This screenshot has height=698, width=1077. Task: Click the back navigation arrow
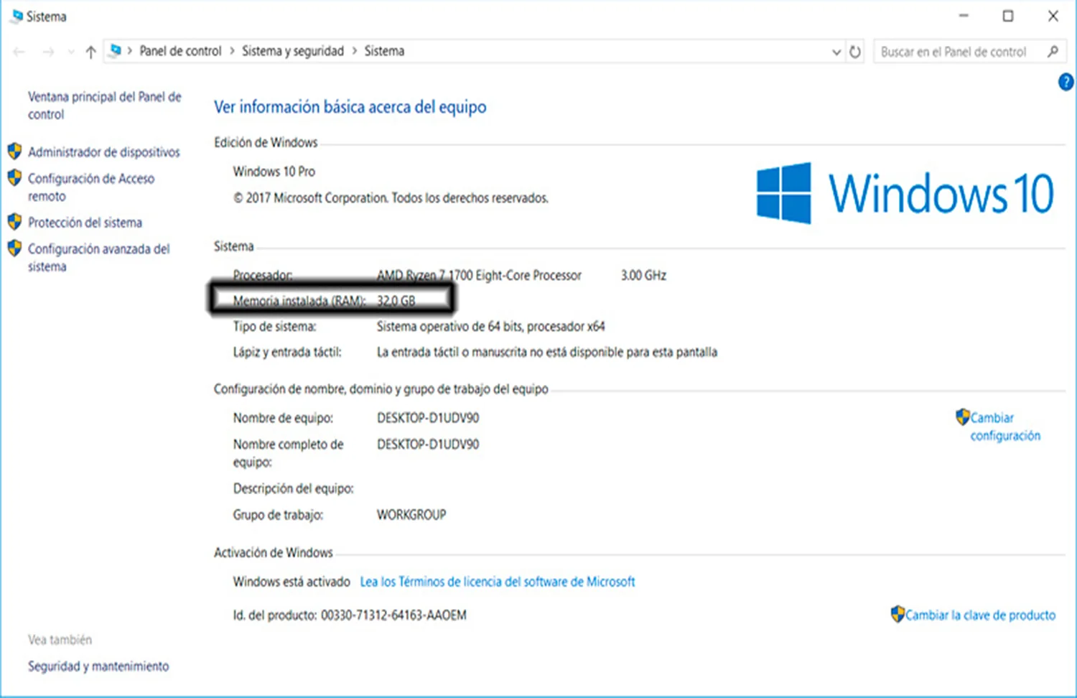click(x=19, y=52)
